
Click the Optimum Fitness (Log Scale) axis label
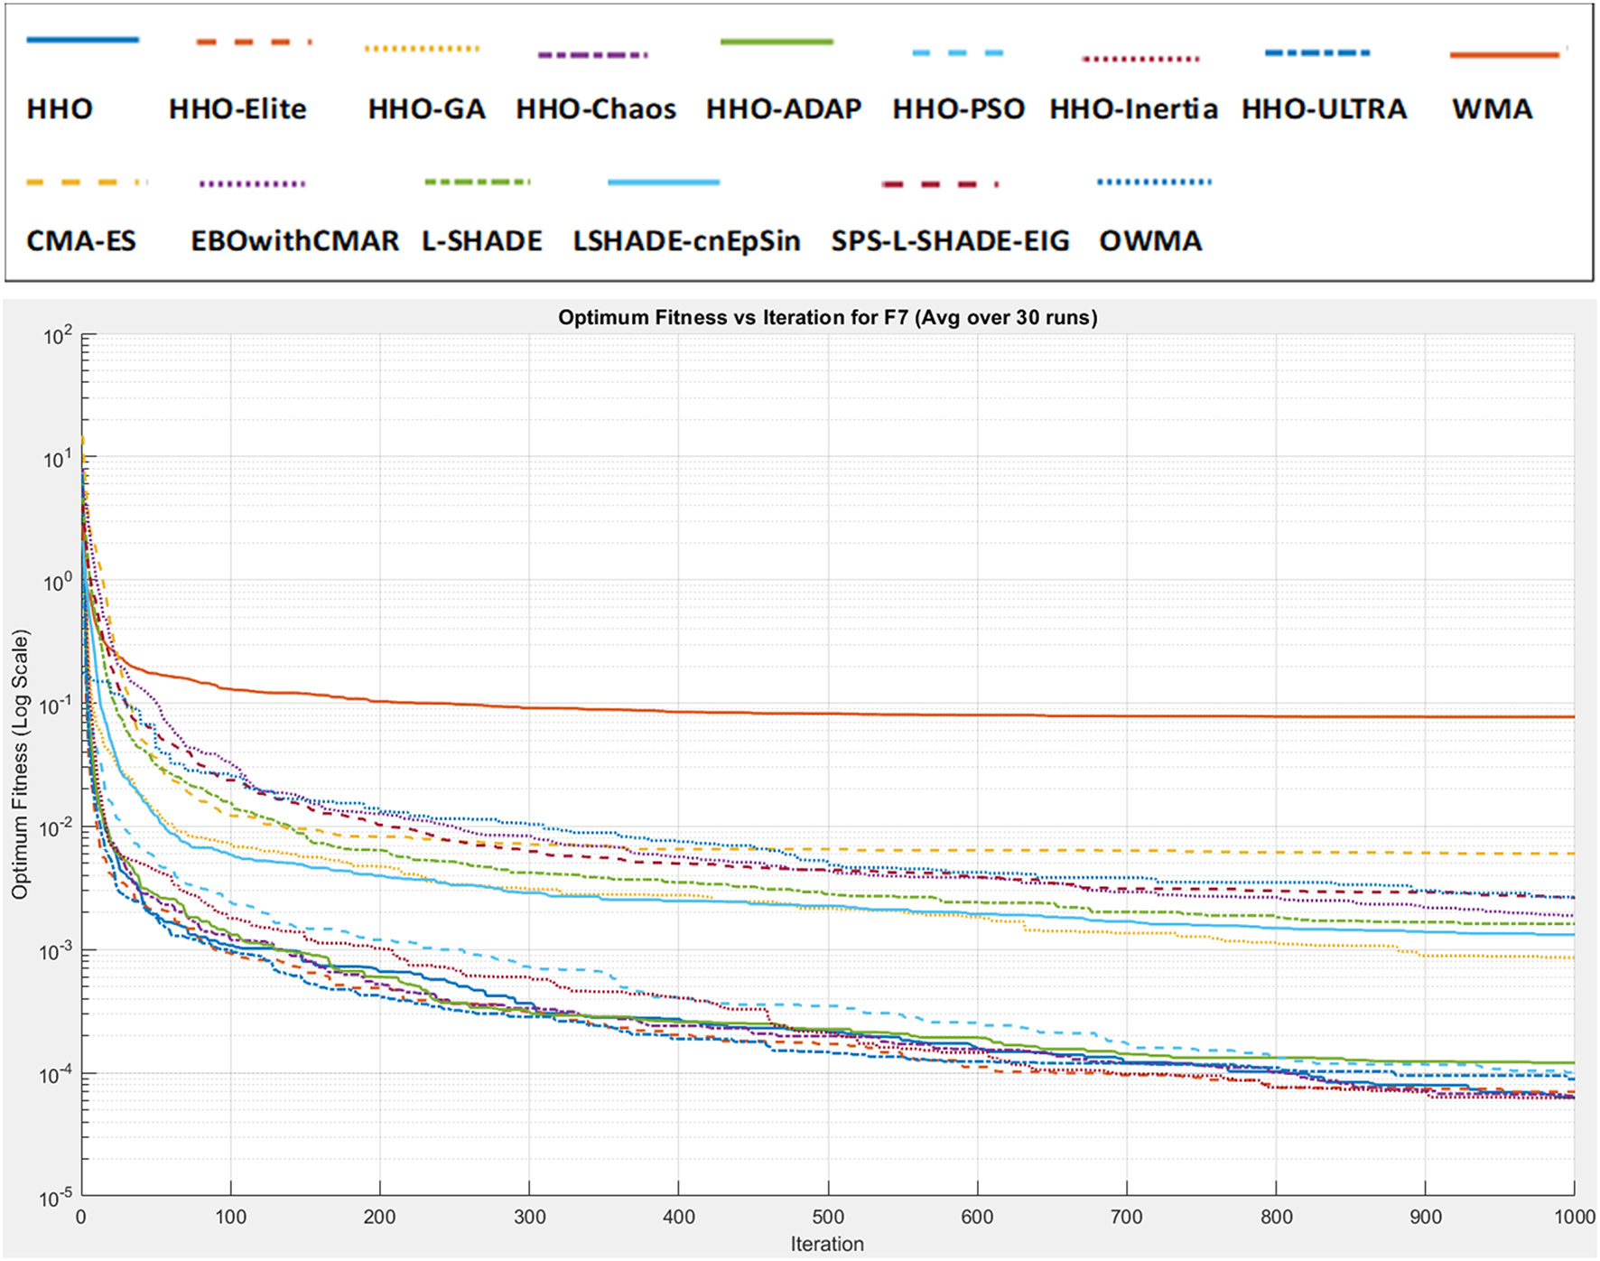click(20, 764)
